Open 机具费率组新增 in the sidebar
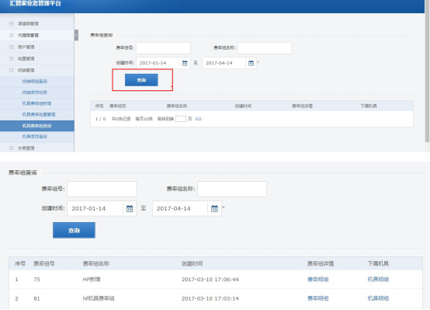This screenshot has height=310, width=430. (36, 103)
